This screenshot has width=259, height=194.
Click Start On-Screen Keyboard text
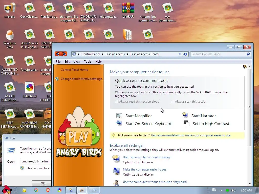pos(148,124)
